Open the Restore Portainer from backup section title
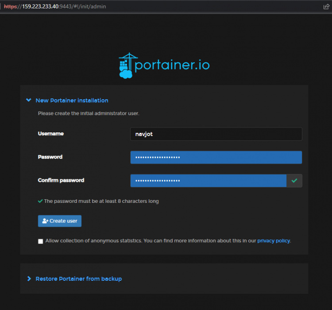Viewport: 332px width, 310px height. [78, 279]
